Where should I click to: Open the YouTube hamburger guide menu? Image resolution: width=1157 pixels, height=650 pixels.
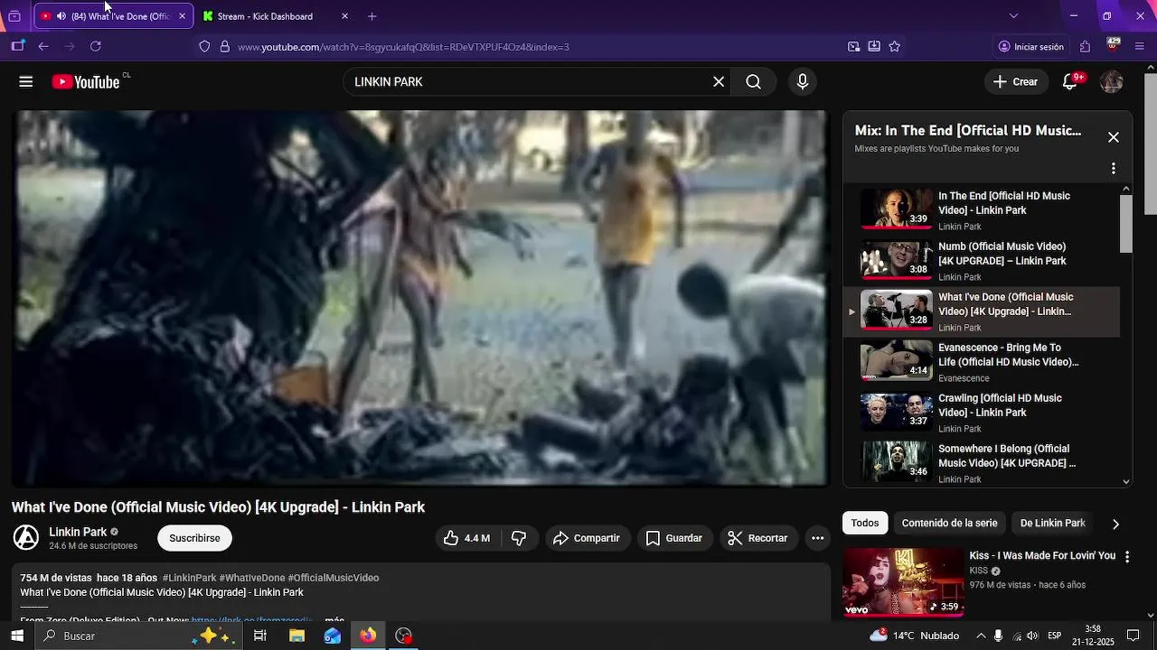pyautogui.click(x=25, y=82)
